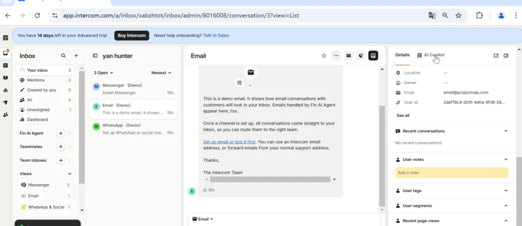This screenshot has width=522, height=226.
Task: Search the inbox with magnifier icon
Action: (63, 56)
